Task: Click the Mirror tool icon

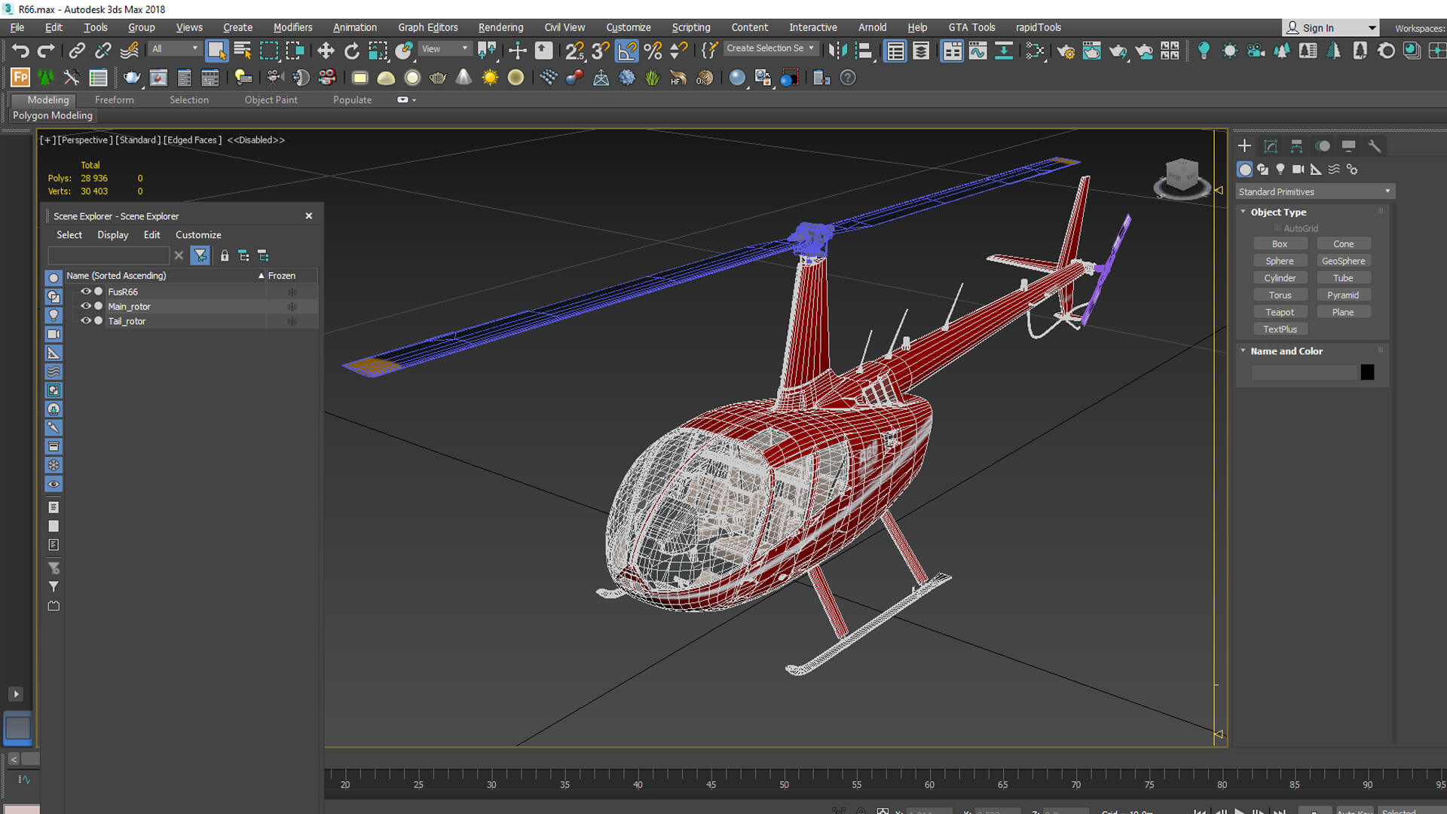Action: [x=837, y=50]
